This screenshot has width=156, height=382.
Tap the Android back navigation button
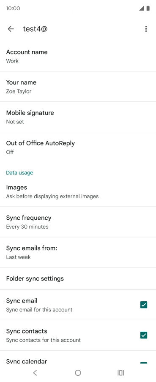(35, 373)
